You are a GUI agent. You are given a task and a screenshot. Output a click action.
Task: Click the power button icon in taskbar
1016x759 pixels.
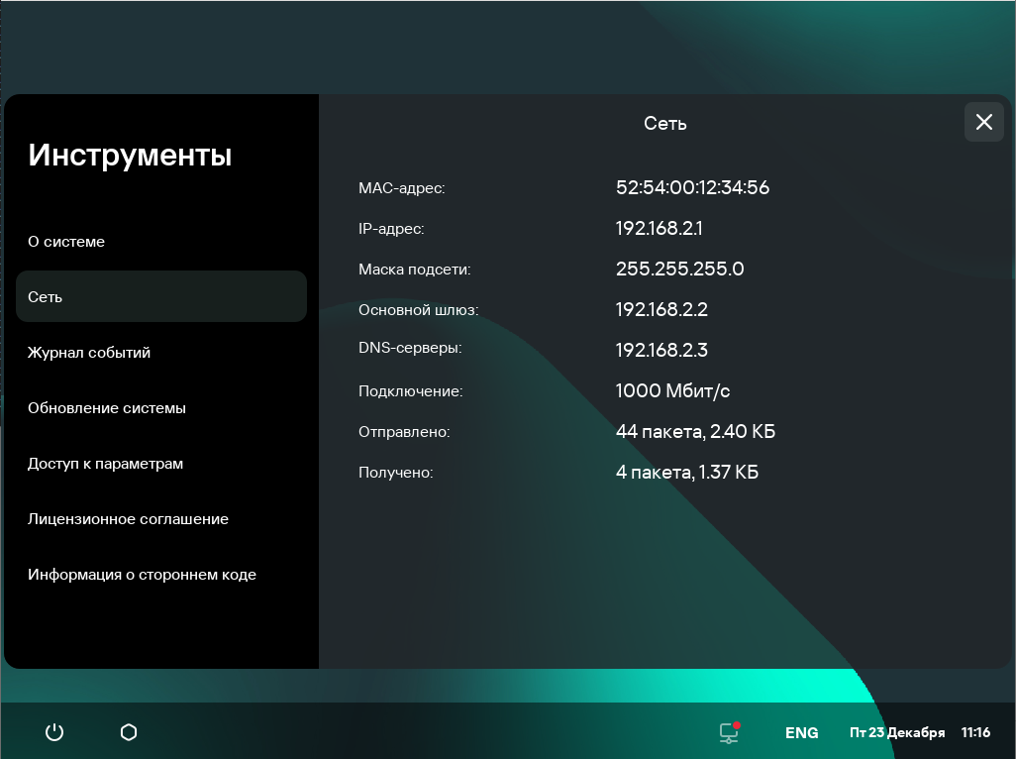[54, 732]
